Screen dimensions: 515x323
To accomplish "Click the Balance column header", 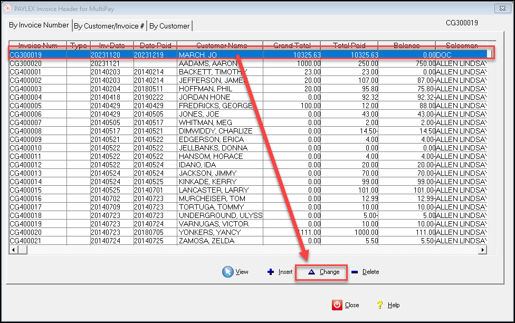I will point(407,45).
